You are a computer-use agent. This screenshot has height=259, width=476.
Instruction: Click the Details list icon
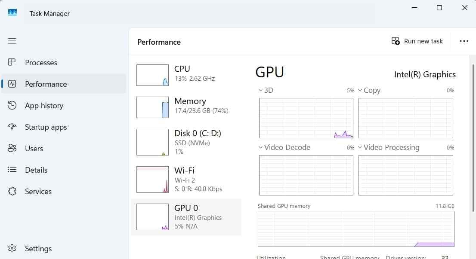pos(12,169)
